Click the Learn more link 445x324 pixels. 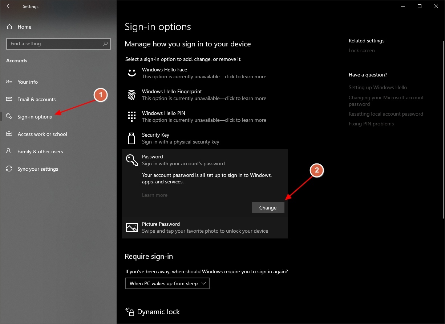click(x=155, y=195)
